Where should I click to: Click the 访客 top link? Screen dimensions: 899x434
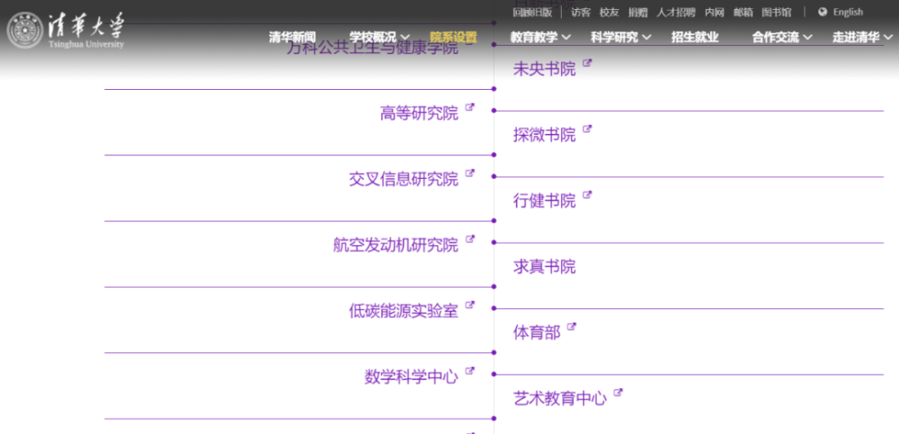point(581,12)
